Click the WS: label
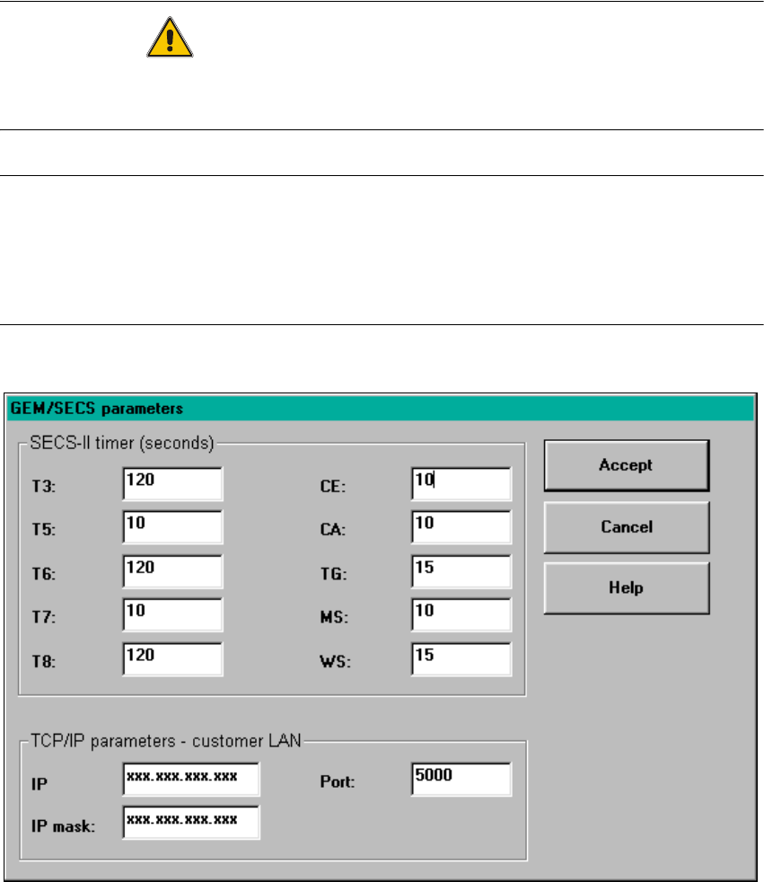Screen dimensions: 764x882 [335, 661]
